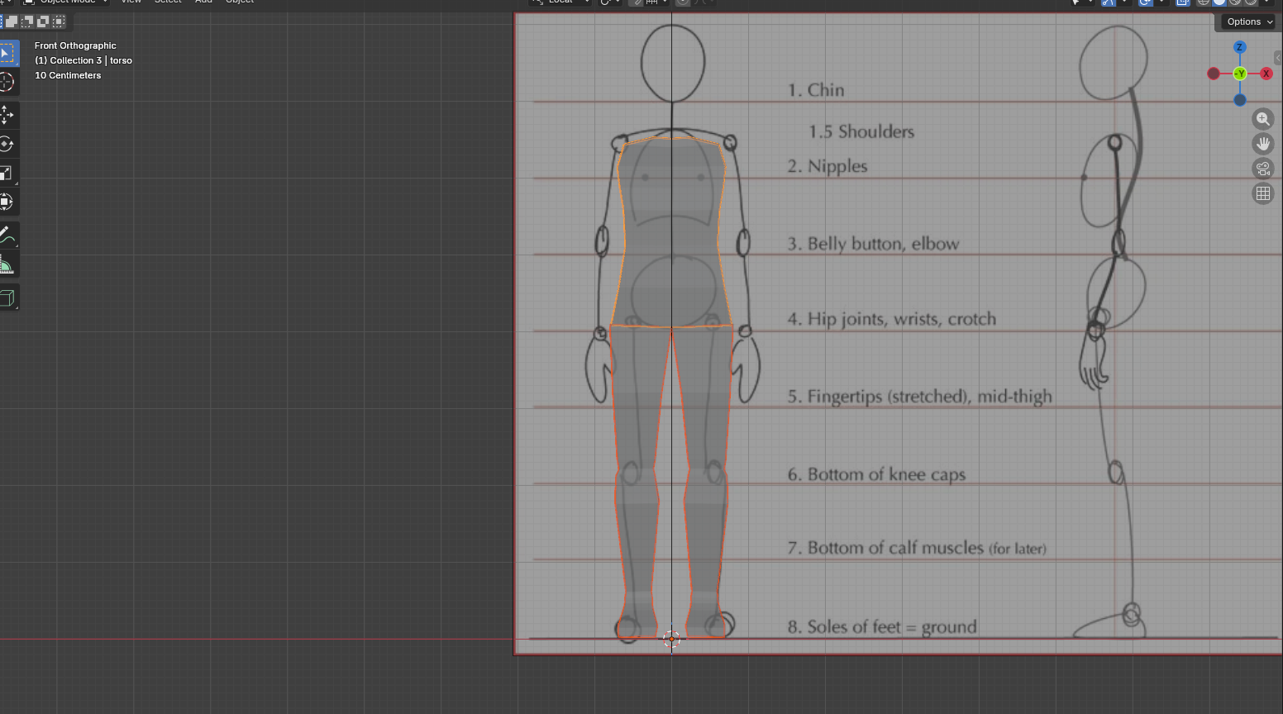The image size is (1283, 714).
Task: Click the negative X gizmo dot
Action: click(1213, 74)
